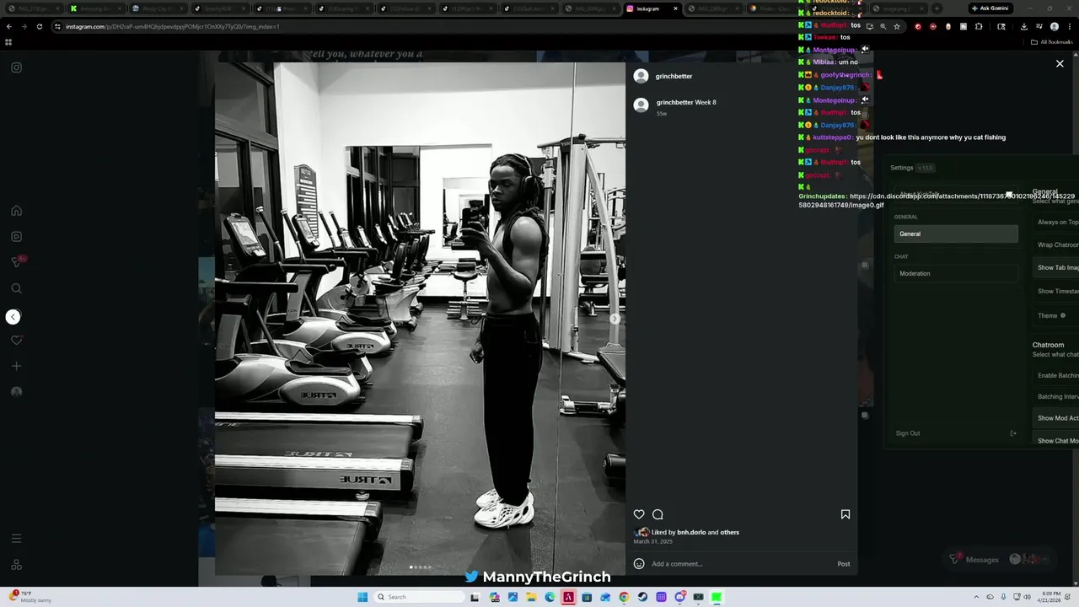
Task: Open the Windows Start menu
Action: coord(362,597)
